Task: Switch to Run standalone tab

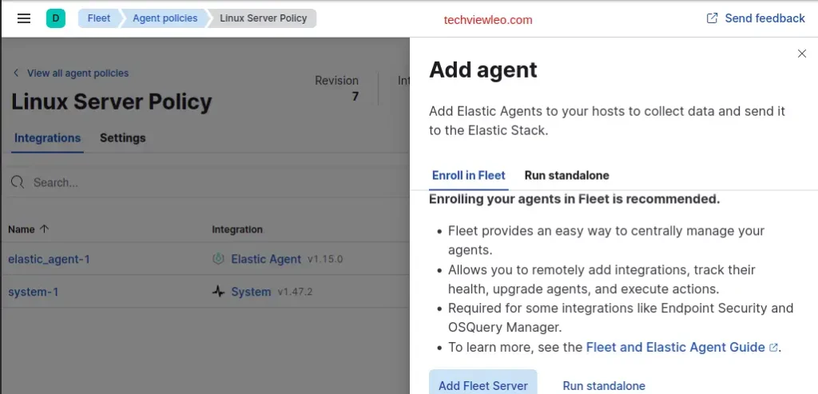Action: pos(566,175)
